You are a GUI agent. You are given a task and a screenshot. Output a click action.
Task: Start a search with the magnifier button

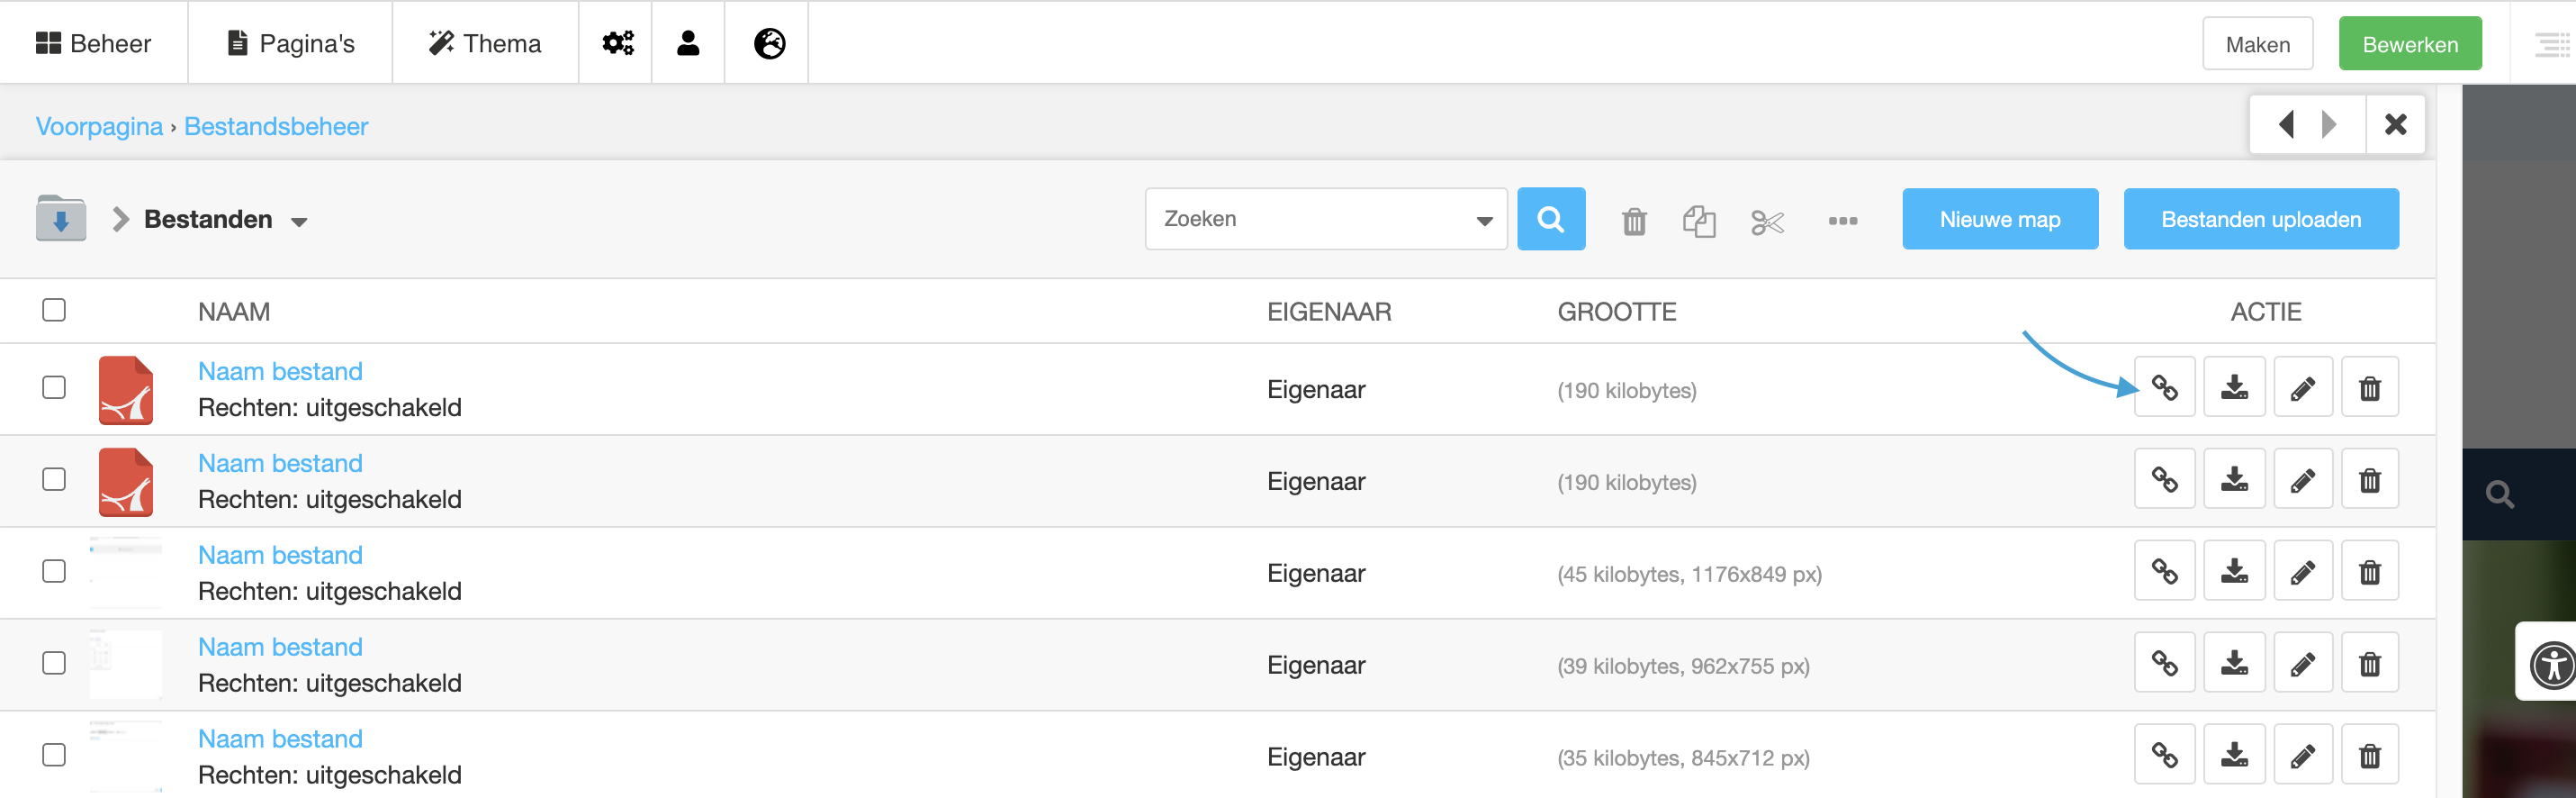1551,218
